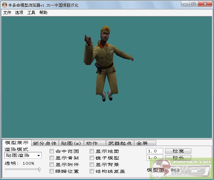This screenshot has height=180, width=214.
Task: Switch to the 贴图(s) tab
Action: click(71, 143)
